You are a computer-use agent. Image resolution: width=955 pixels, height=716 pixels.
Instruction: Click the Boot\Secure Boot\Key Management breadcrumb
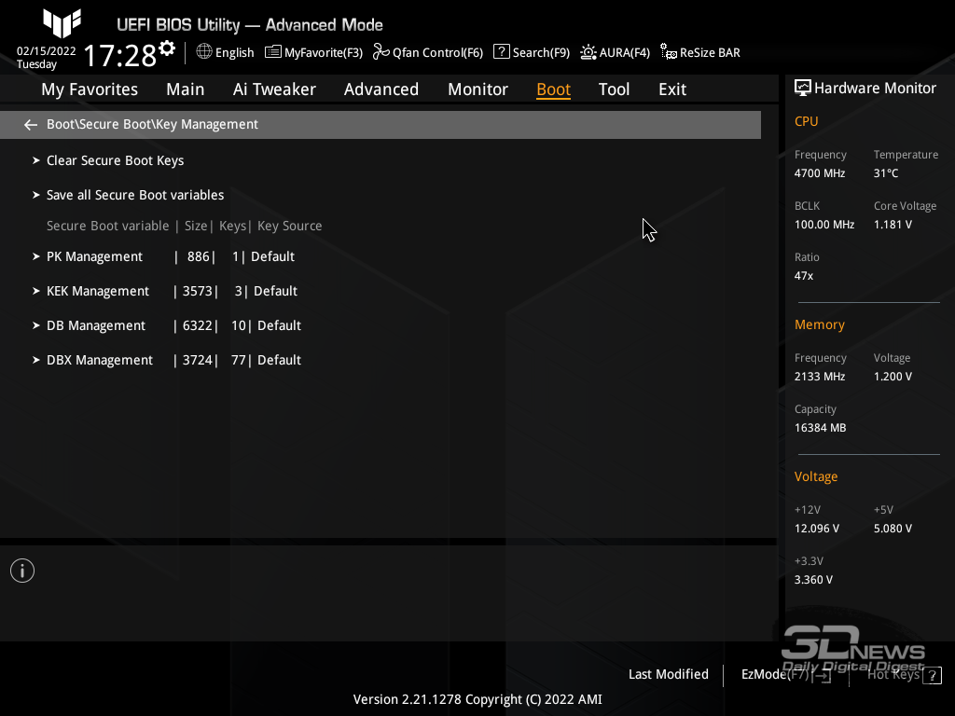(x=152, y=124)
